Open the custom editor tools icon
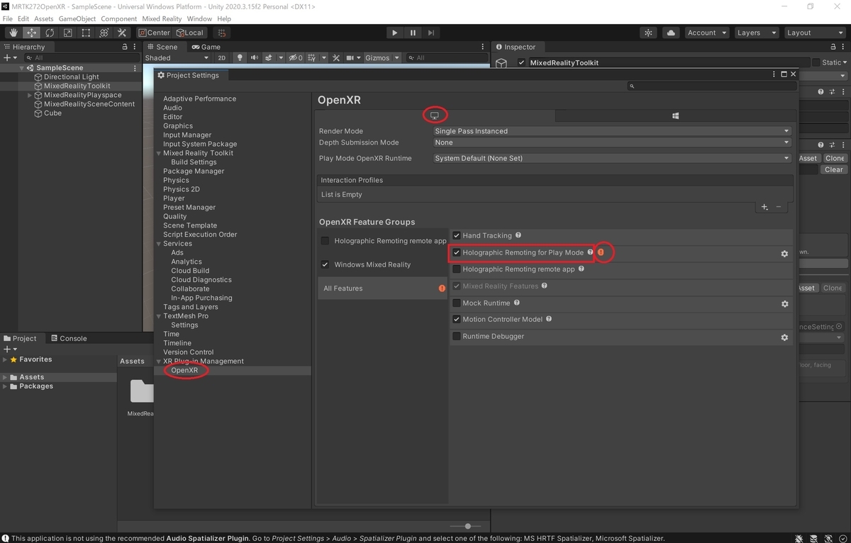The width and height of the screenshot is (851, 543). coord(122,33)
